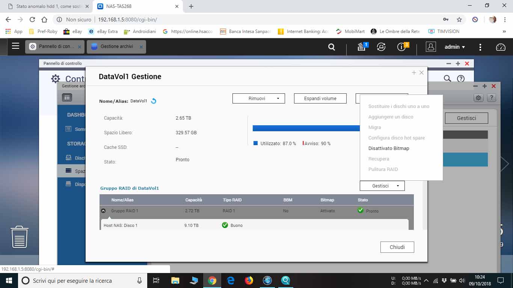This screenshot has height=288, width=513.
Task: Open the QTS main menu hamburger icon
Action: coord(15,46)
